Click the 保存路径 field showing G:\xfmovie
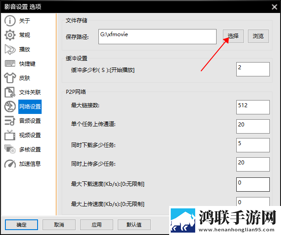 (x=158, y=37)
